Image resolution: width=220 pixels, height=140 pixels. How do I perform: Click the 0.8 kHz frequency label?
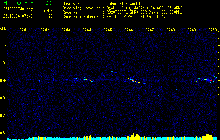tap(3, 98)
